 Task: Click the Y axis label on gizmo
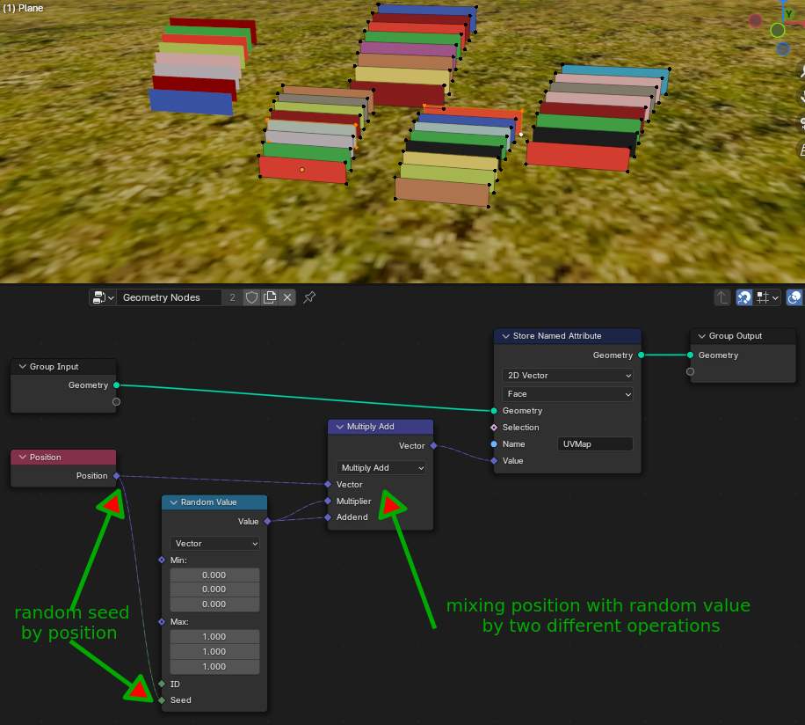(x=788, y=14)
